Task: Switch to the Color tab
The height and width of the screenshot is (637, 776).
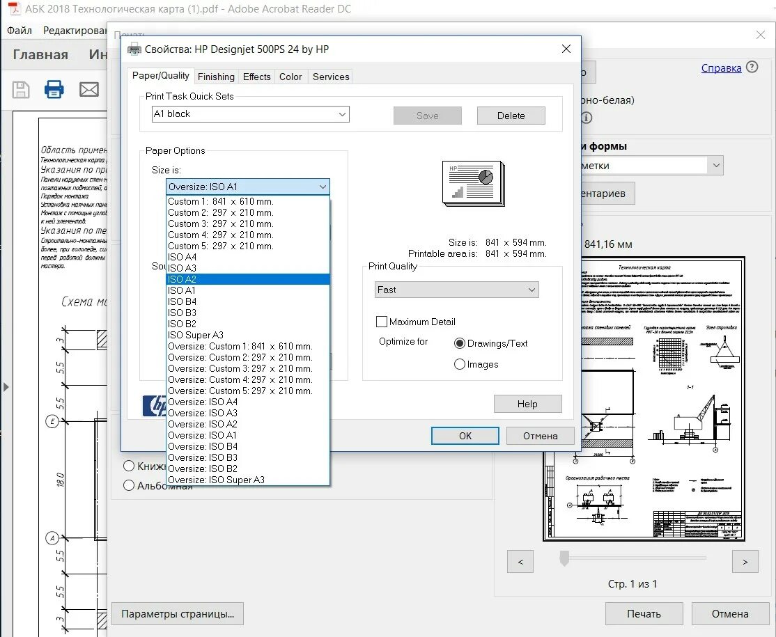Action: tap(290, 77)
